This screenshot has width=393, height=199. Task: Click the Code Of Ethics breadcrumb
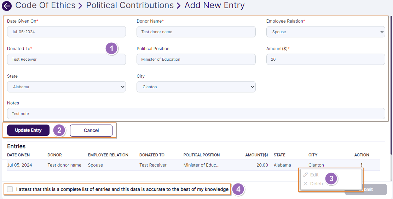point(45,6)
